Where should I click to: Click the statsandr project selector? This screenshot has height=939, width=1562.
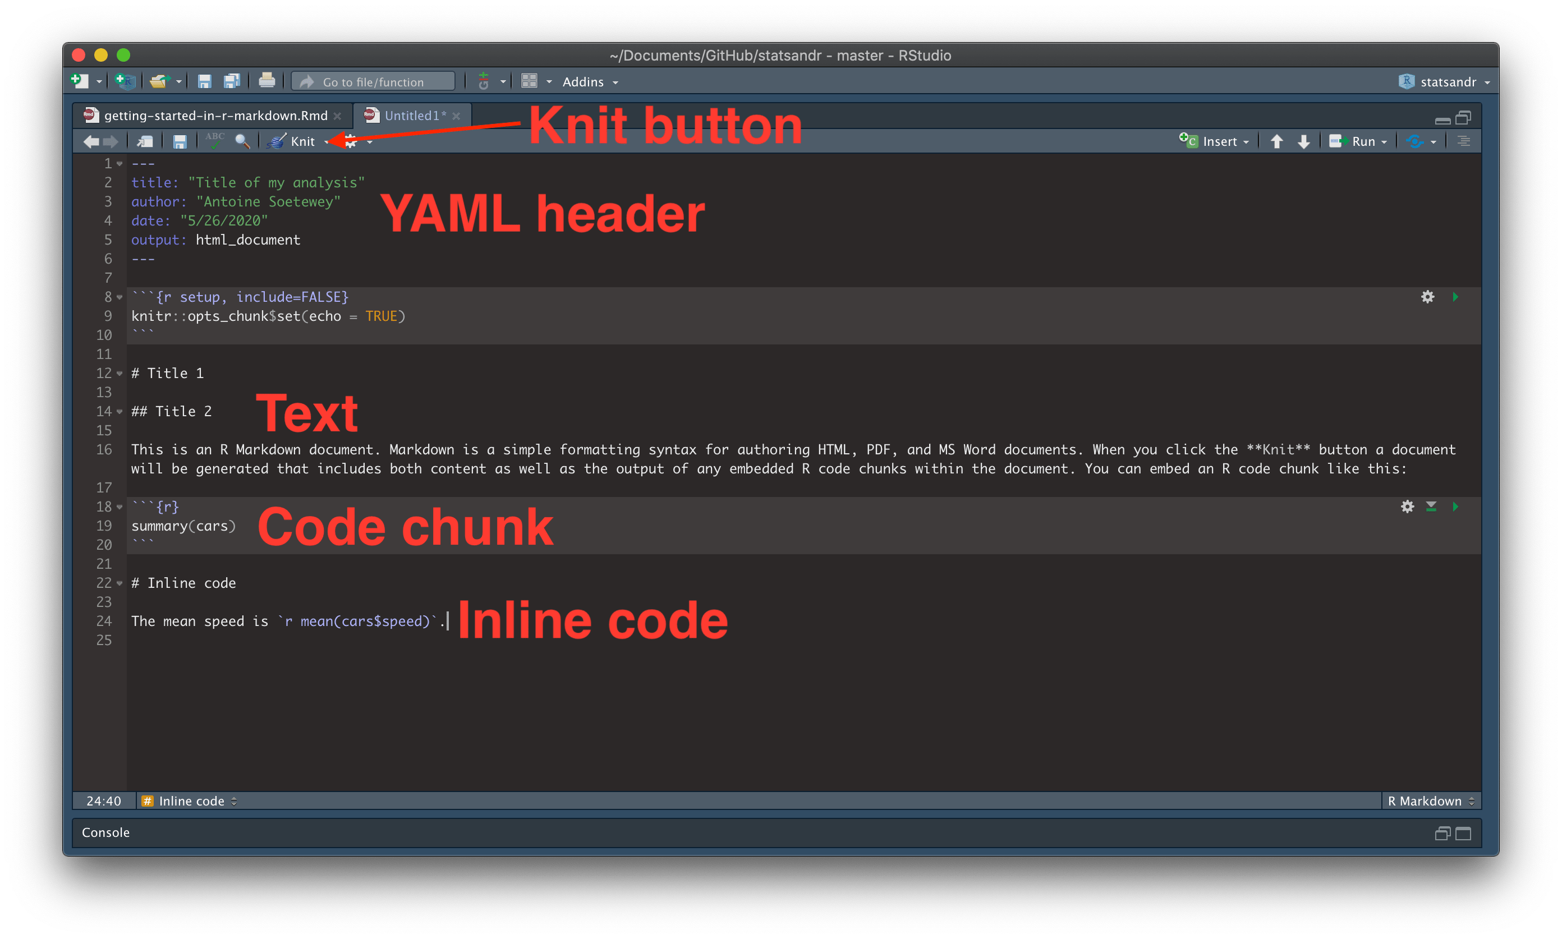coord(1446,81)
